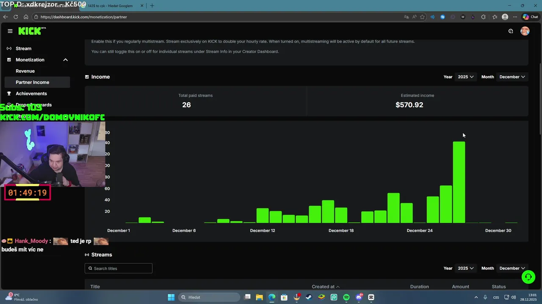Open the weather widget on taskbar
Viewport: 542px width, 304px height.
click(x=22, y=297)
